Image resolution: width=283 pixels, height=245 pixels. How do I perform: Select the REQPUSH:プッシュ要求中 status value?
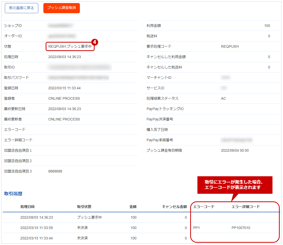click(x=70, y=47)
